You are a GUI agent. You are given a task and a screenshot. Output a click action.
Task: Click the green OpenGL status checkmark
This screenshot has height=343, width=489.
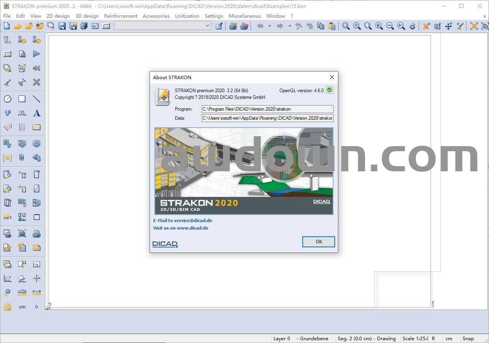click(330, 90)
